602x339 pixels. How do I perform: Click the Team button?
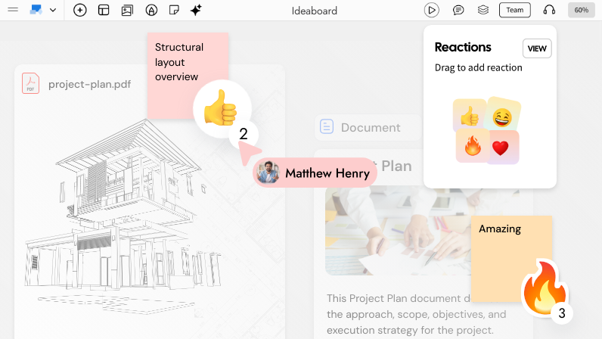515,10
